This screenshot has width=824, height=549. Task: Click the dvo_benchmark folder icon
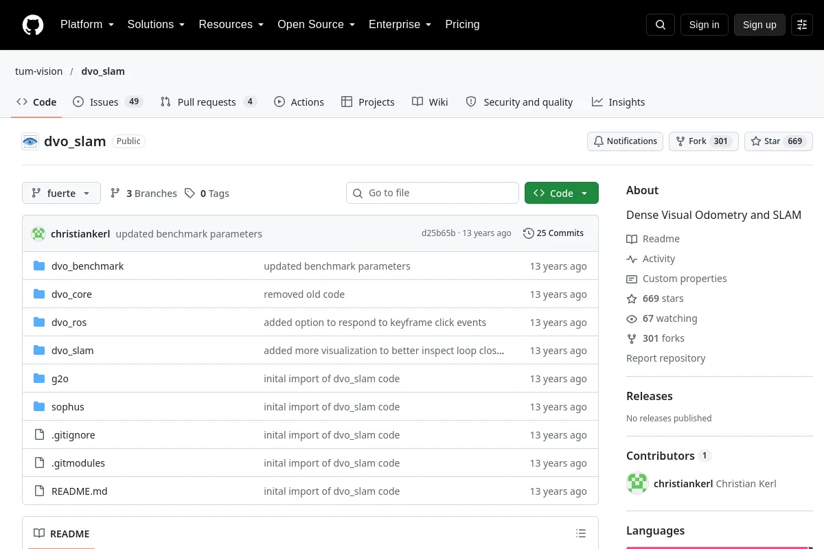[x=39, y=266]
